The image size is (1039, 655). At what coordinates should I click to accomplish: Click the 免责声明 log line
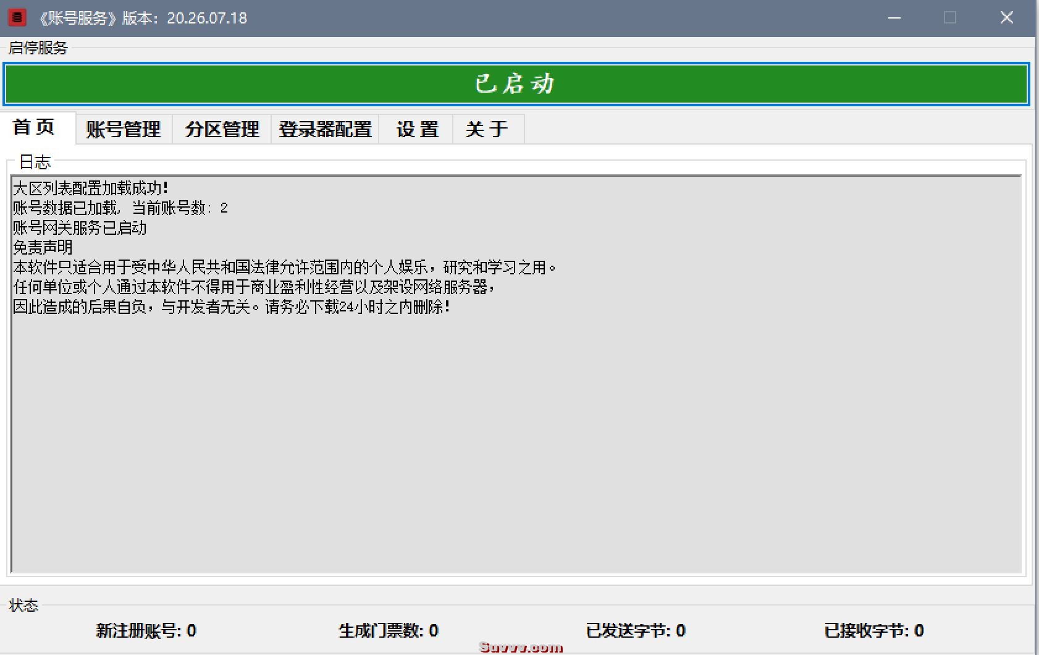click(x=43, y=247)
